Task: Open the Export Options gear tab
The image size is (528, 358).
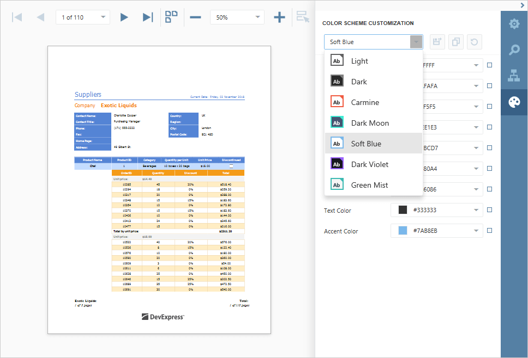Action: point(514,24)
